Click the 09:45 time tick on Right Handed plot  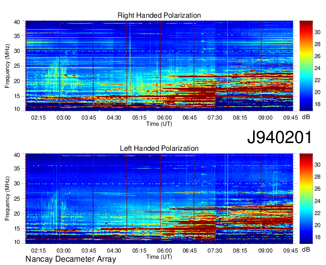pyautogui.click(x=291, y=118)
